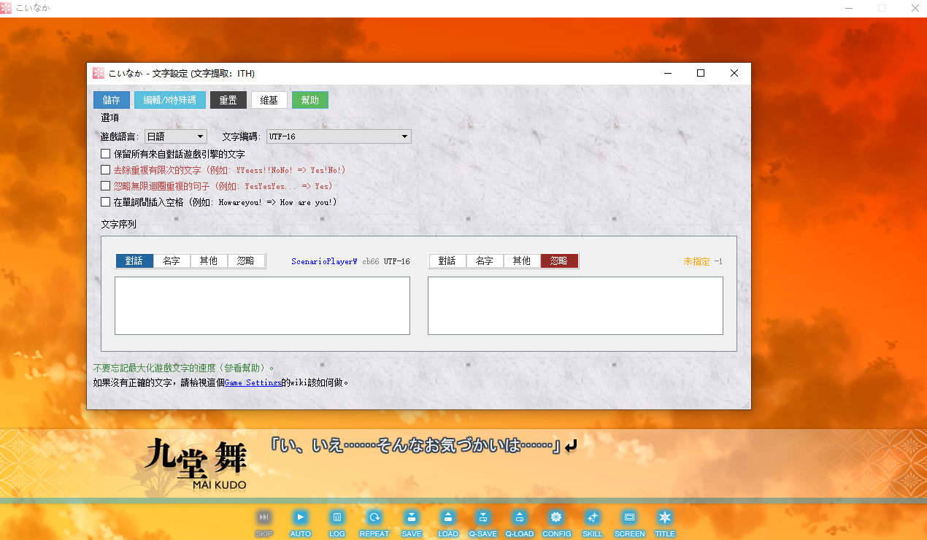Open the LOG icon

[336, 517]
